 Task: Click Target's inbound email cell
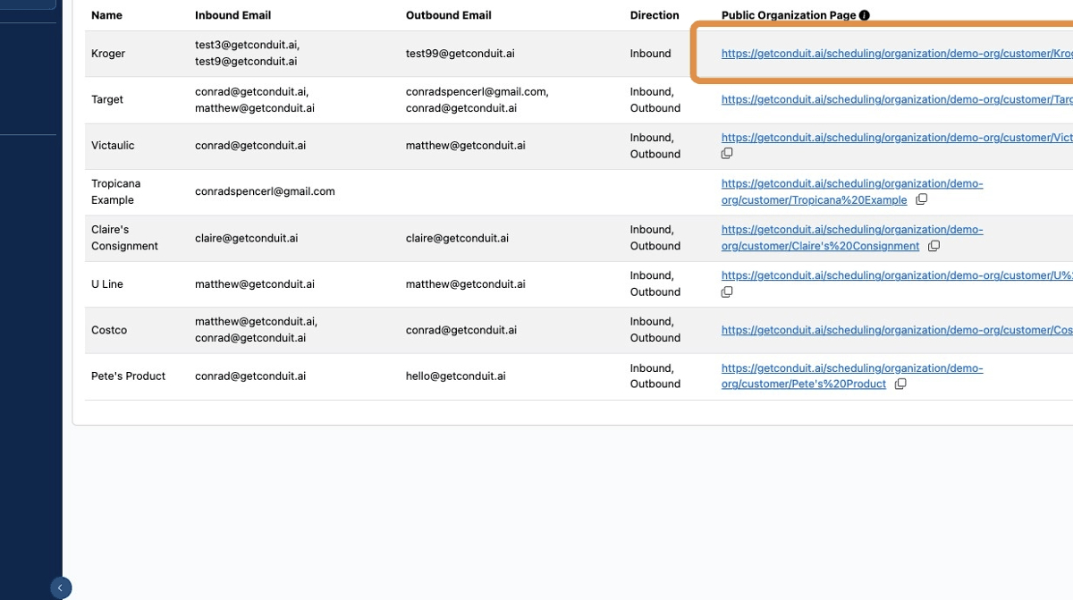256,99
